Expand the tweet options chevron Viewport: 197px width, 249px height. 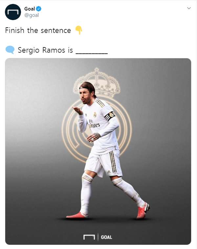(x=189, y=8)
